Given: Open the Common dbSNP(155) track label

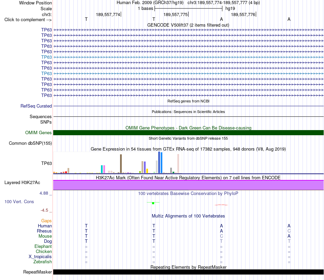Looking at the screenshot, I should [x=30, y=143].
